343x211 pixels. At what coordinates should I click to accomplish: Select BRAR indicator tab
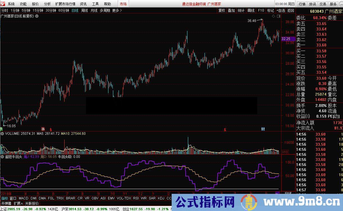click(x=71, y=198)
